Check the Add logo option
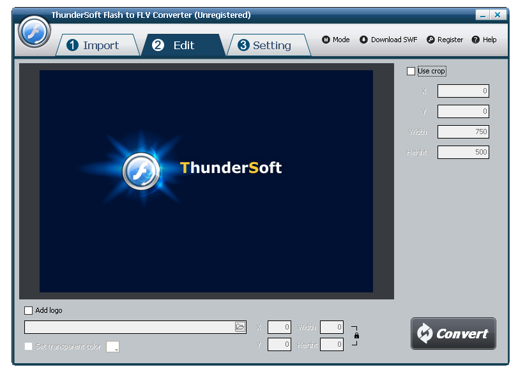 click(28, 310)
